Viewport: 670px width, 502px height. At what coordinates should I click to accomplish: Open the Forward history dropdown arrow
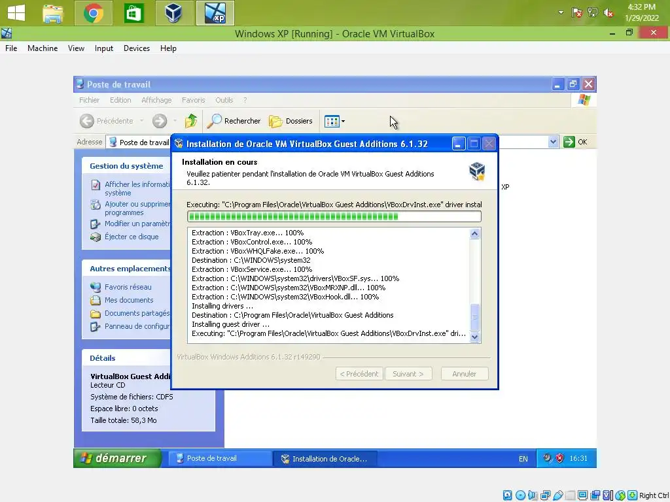[175, 121]
